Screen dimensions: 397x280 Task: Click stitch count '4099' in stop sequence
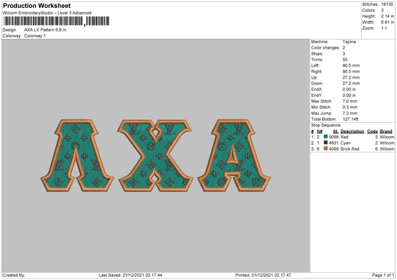coord(333,149)
